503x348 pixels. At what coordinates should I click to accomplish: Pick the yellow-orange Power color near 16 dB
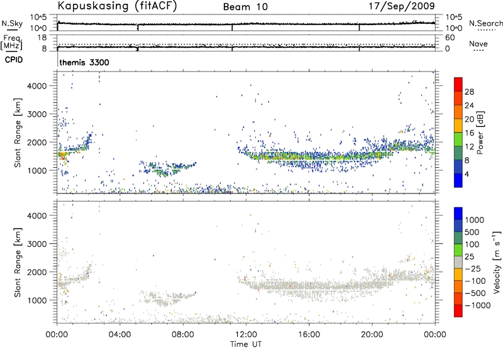(x=458, y=125)
